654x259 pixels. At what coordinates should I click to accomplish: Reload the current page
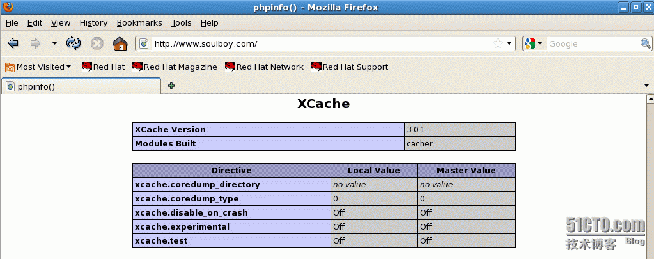74,43
